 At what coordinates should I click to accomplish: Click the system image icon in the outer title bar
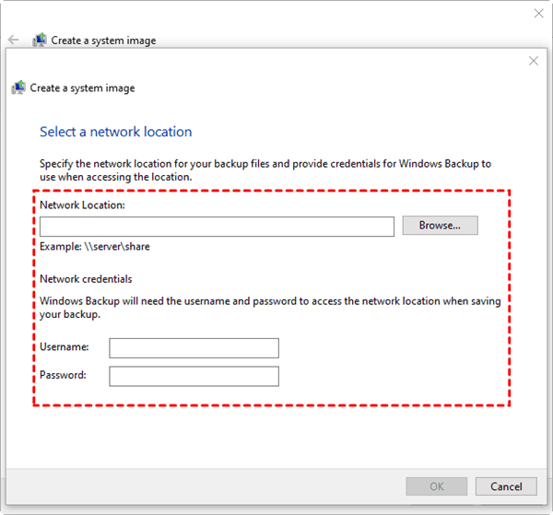[x=40, y=41]
